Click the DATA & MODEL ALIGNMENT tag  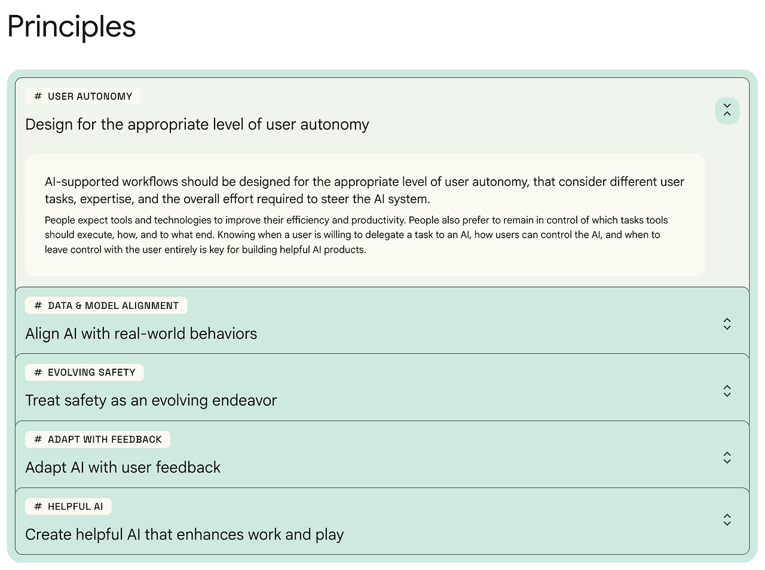106,305
